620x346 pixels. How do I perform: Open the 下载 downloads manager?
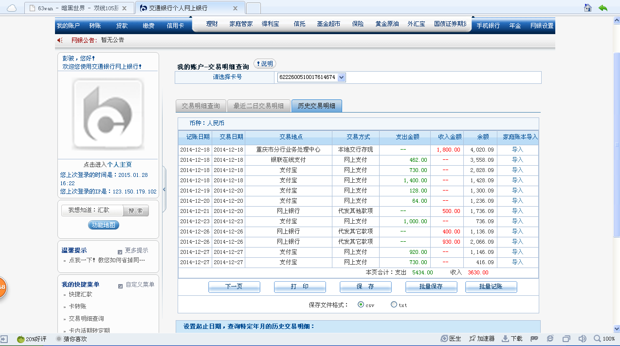point(506,339)
